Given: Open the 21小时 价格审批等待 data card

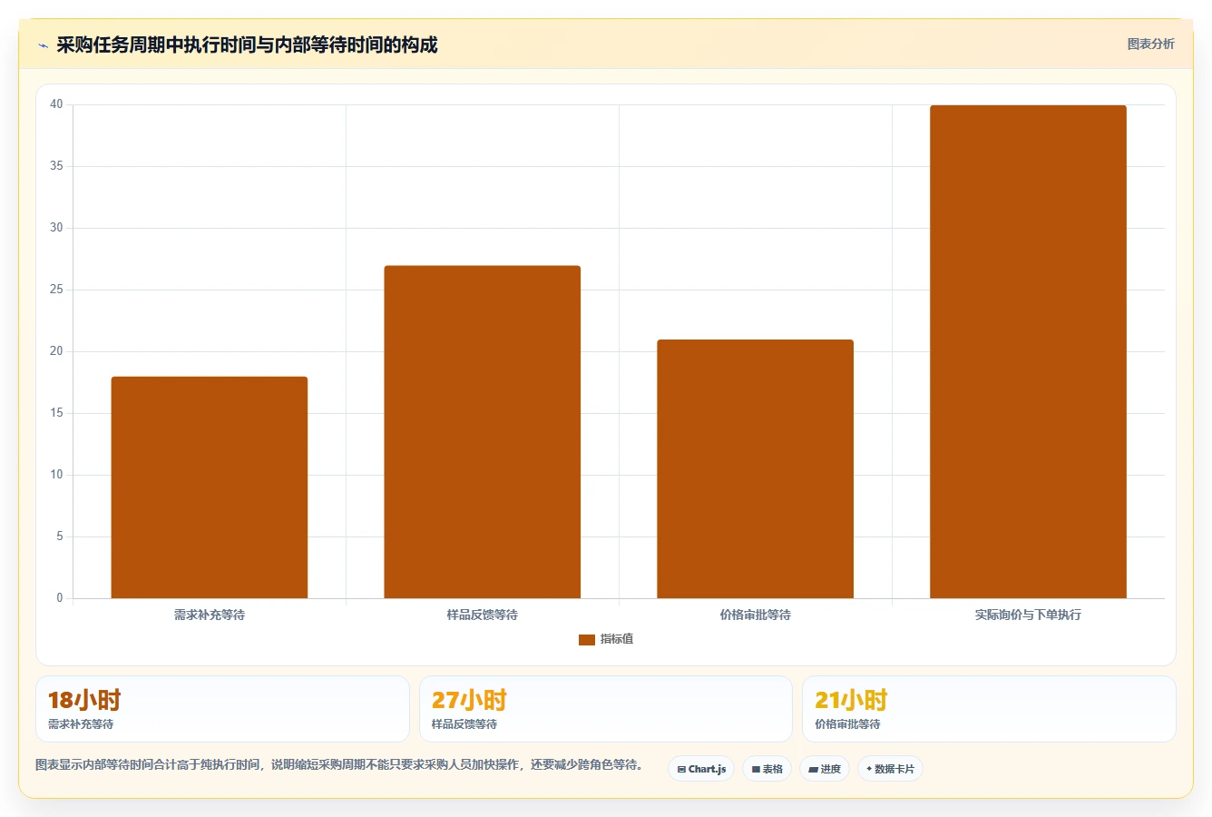Looking at the screenshot, I should coord(989,709).
